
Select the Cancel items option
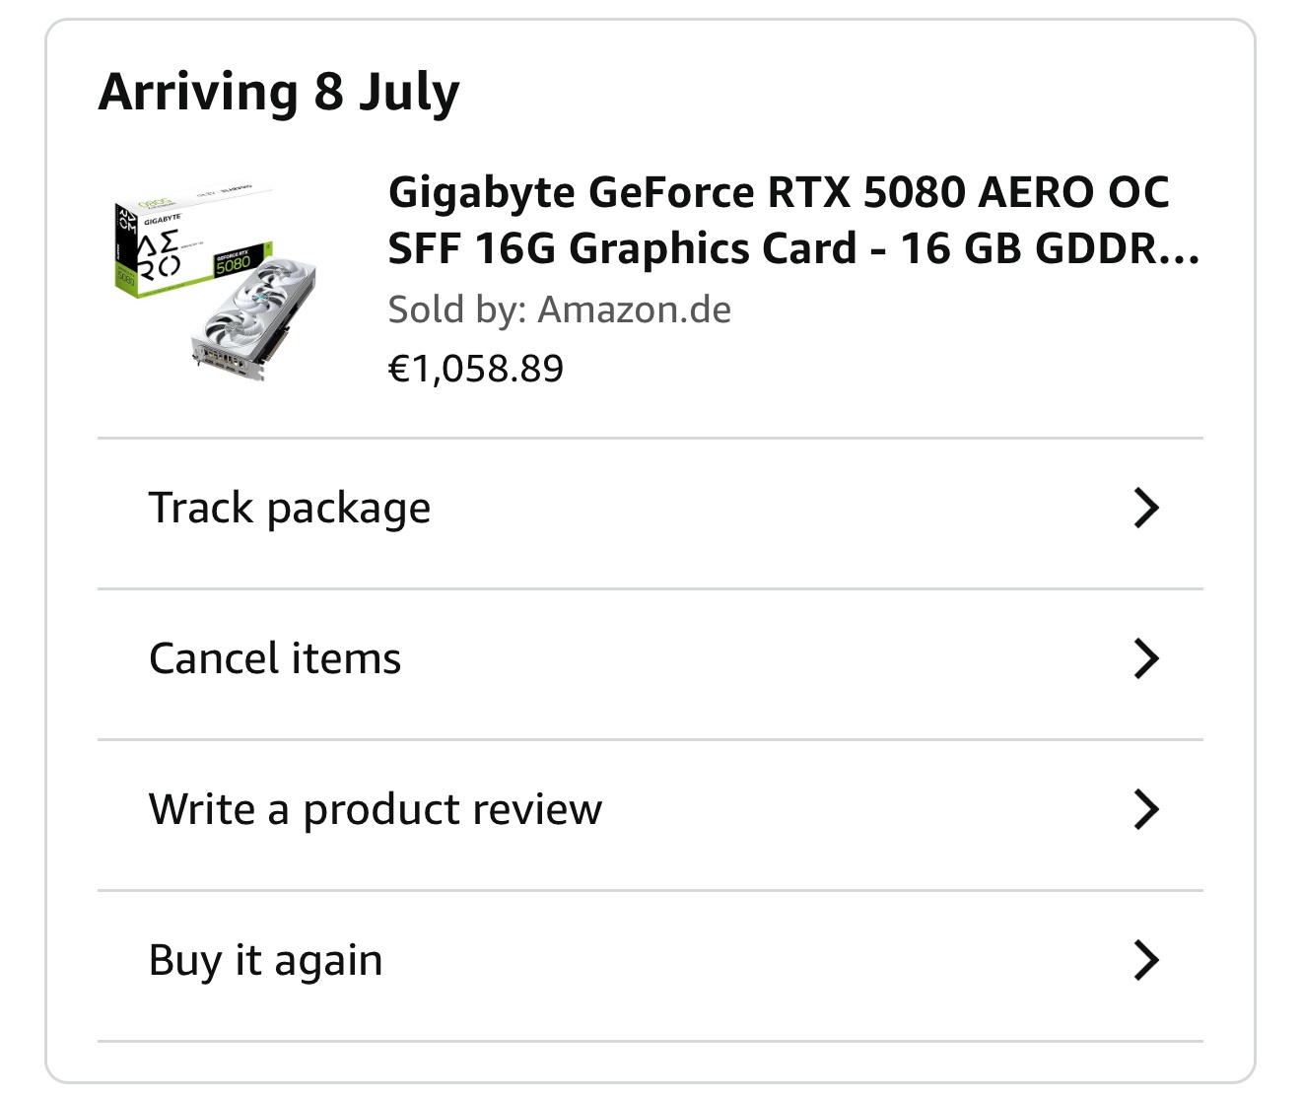pyautogui.click(x=275, y=659)
